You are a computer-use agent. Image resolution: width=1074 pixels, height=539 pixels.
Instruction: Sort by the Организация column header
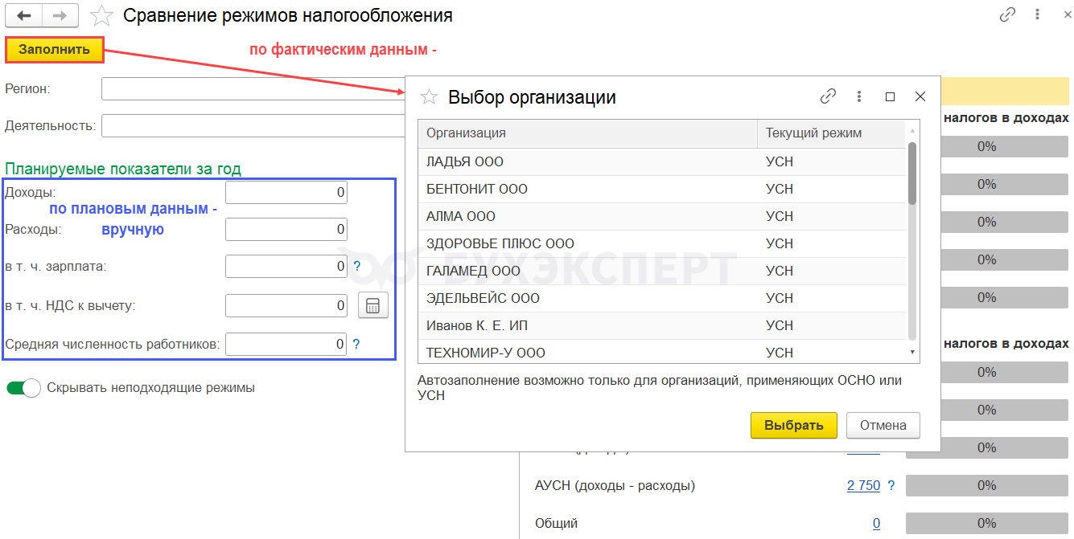pyautogui.click(x=587, y=133)
